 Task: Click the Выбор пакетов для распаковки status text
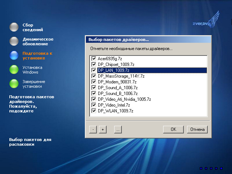click(x=30, y=142)
